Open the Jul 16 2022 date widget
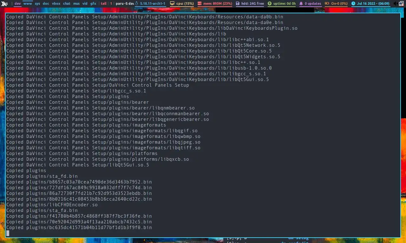 tap(373, 4)
